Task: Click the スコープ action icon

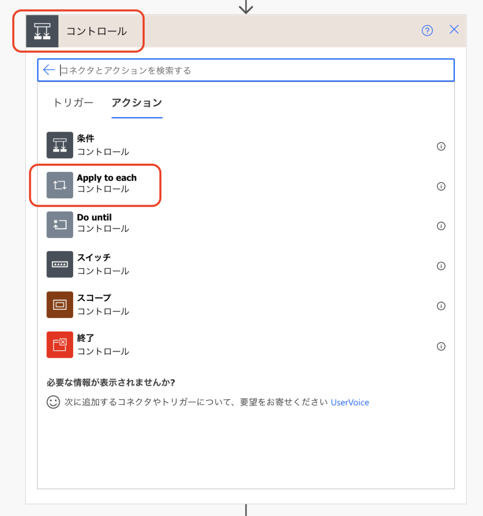Action: 59,305
